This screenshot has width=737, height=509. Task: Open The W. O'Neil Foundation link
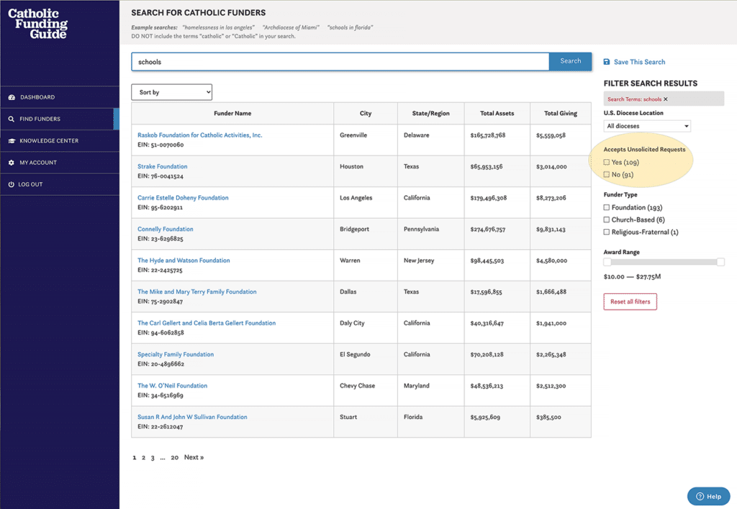tap(172, 386)
